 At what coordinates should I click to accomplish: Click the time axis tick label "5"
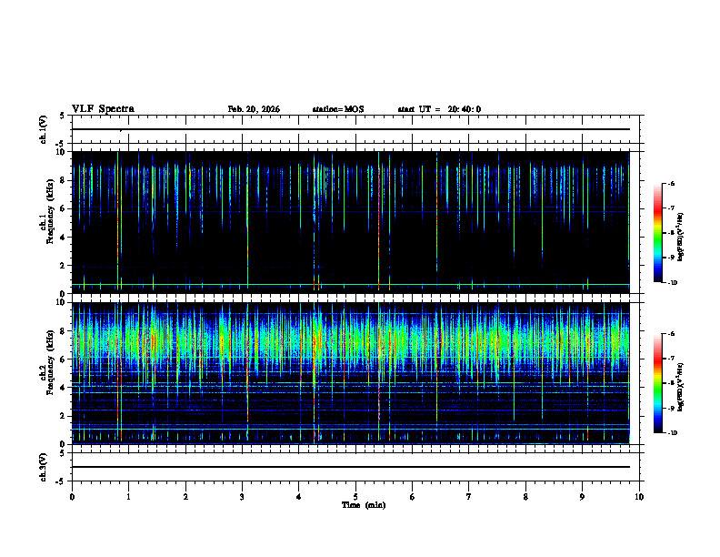click(x=355, y=497)
